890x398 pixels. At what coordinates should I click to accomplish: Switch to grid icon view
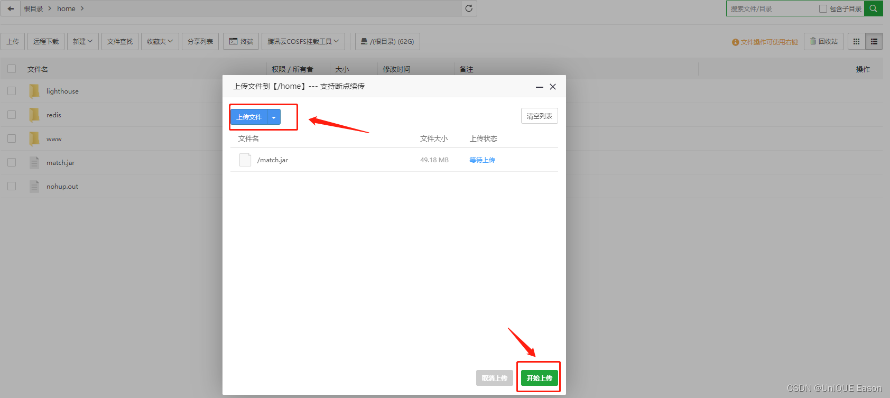pyautogui.click(x=857, y=41)
